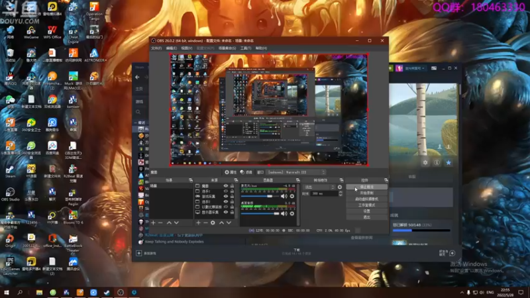
Task: Remove the selected source with the minus icon
Action: 205,223
